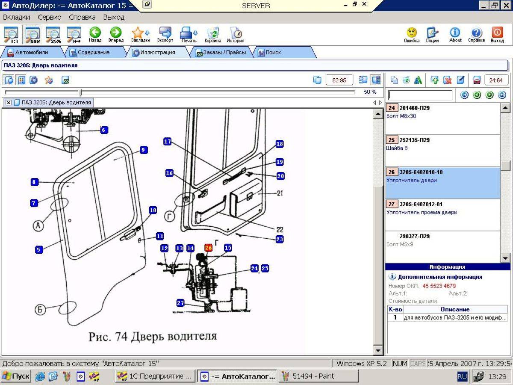The width and height of the screenshot is (513, 385).
Task: Click the fit-to-width zoom icon
Action: click(x=74, y=34)
